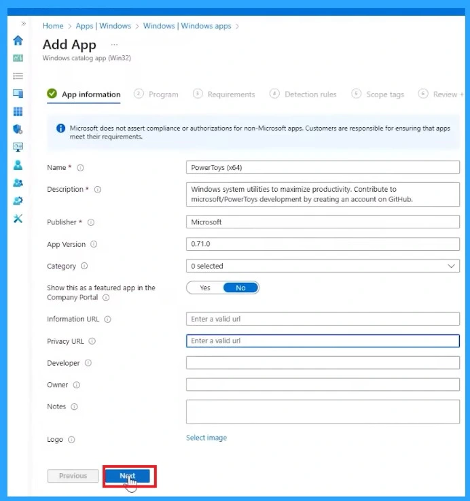The width and height of the screenshot is (470, 501).
Task: Click info icon next to Information URL
Action: pyautogui.click(x=107, y=319)
